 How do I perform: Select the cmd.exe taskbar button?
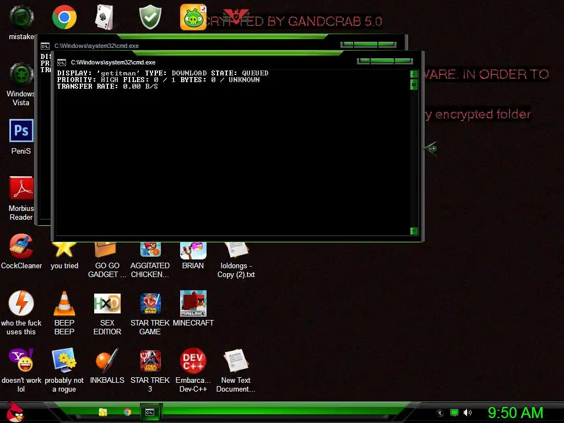150,412
